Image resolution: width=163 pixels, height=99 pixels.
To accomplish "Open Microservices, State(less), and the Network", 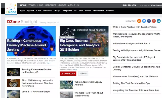I will point(135,76).
